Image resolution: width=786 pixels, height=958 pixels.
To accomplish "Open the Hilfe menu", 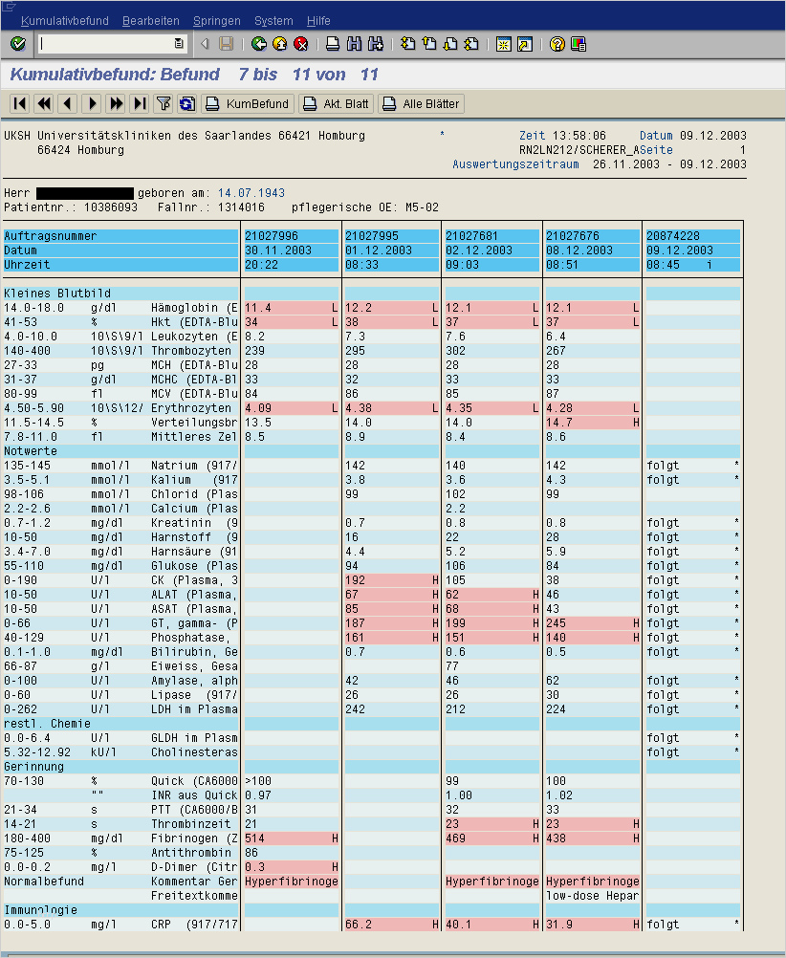I will (318, 21).
